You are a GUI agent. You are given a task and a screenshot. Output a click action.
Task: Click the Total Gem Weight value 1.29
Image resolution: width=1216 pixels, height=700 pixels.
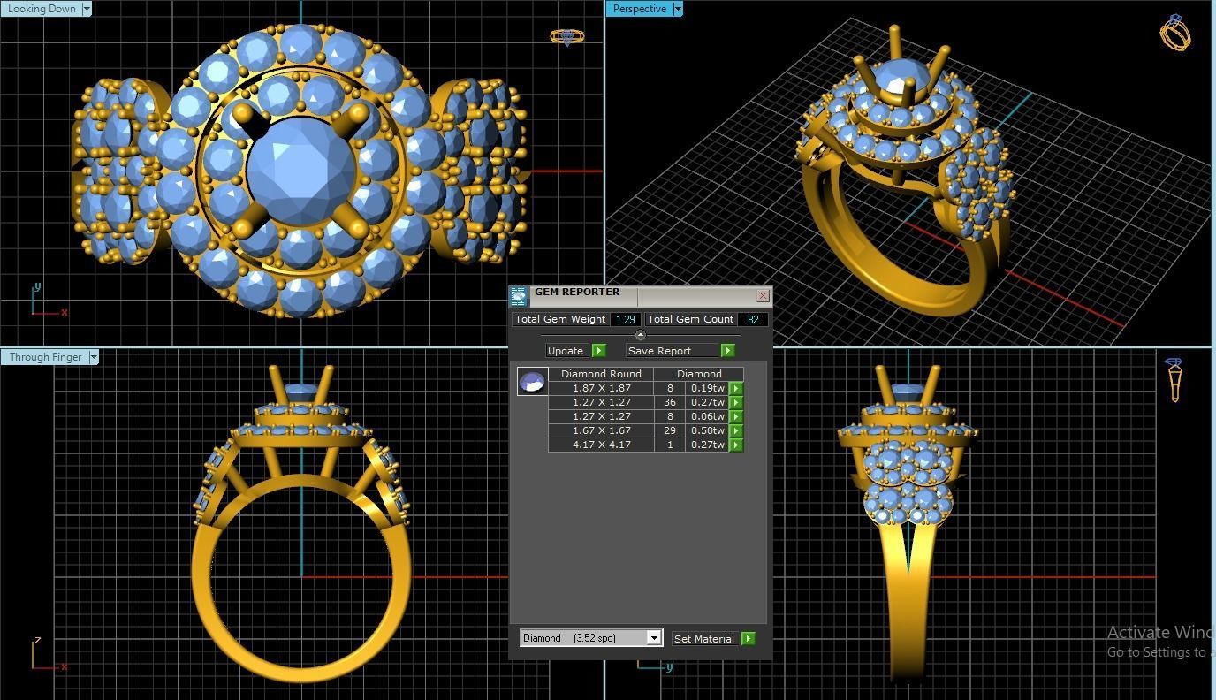(x=626, y=319)
